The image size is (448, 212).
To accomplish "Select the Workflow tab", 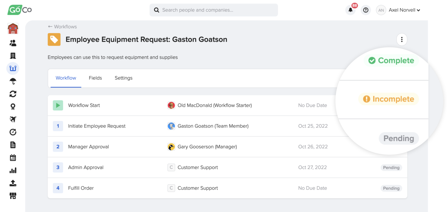I will click(x=66, y=78).
